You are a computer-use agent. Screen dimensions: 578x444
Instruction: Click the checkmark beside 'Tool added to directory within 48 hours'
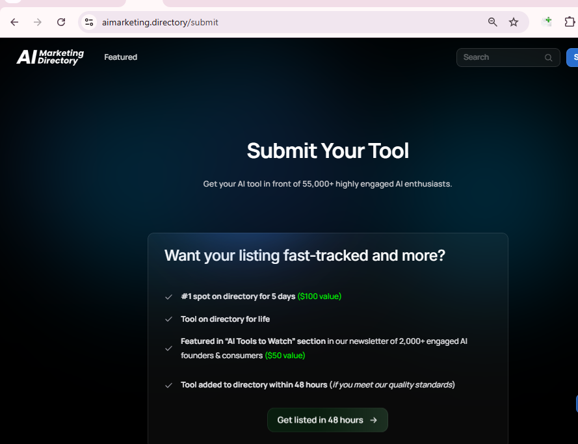pyautogui.click(x=169, y=385)
